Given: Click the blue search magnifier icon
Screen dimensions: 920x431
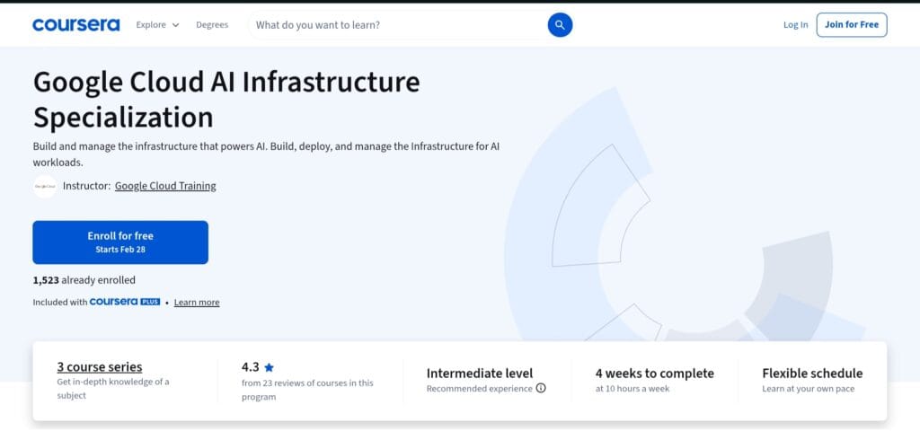Looking at the screenshot, I should click(x=560, y=24).
